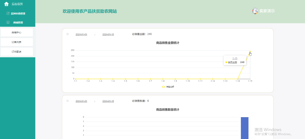Open 卖家演示 user menu
This screenshot has height=139, width=305.
point(267,11)
